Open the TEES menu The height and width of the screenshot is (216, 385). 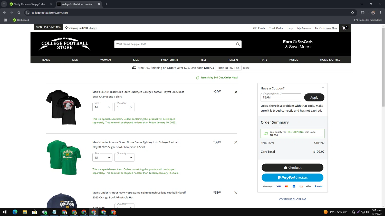point(204,60)
